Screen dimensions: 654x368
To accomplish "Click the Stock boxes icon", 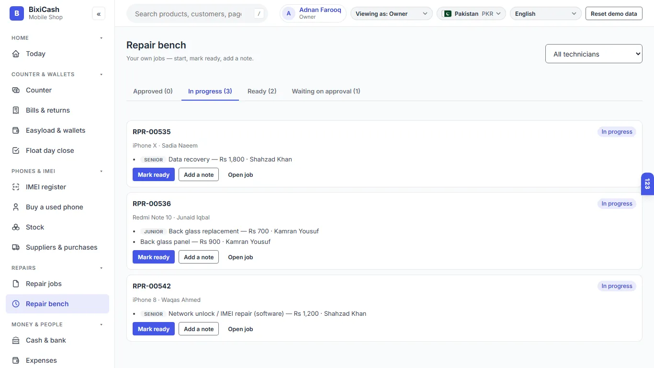I will click(x=16, y=227).
